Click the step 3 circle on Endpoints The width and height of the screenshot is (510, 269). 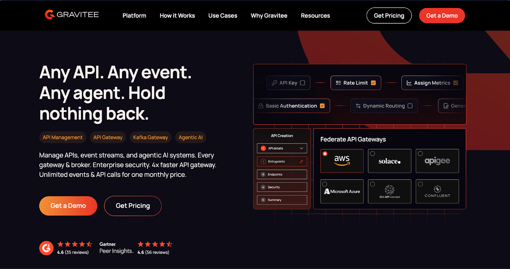click(263, 174)
